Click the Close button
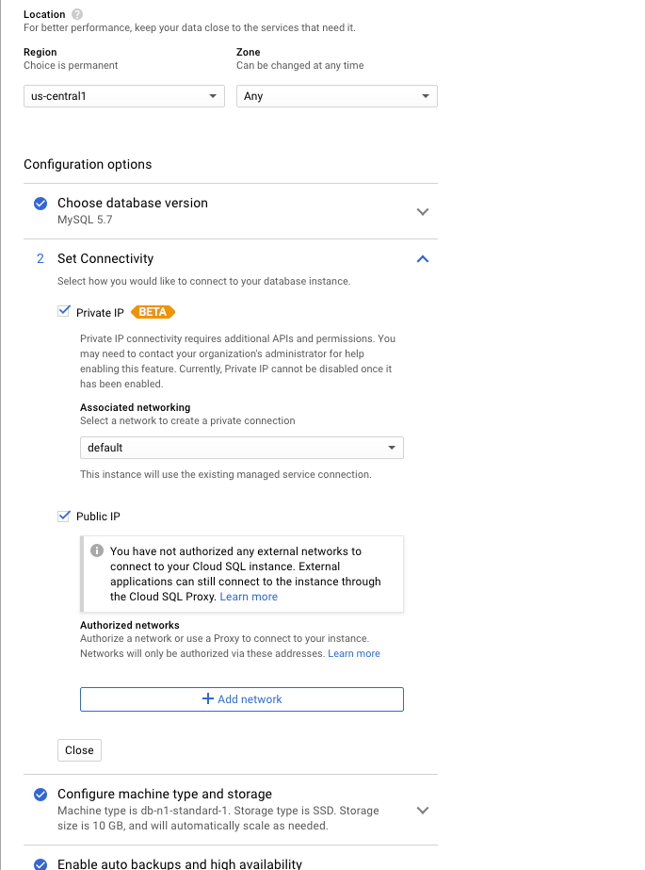645x870 pixels. tap(79, 750)
